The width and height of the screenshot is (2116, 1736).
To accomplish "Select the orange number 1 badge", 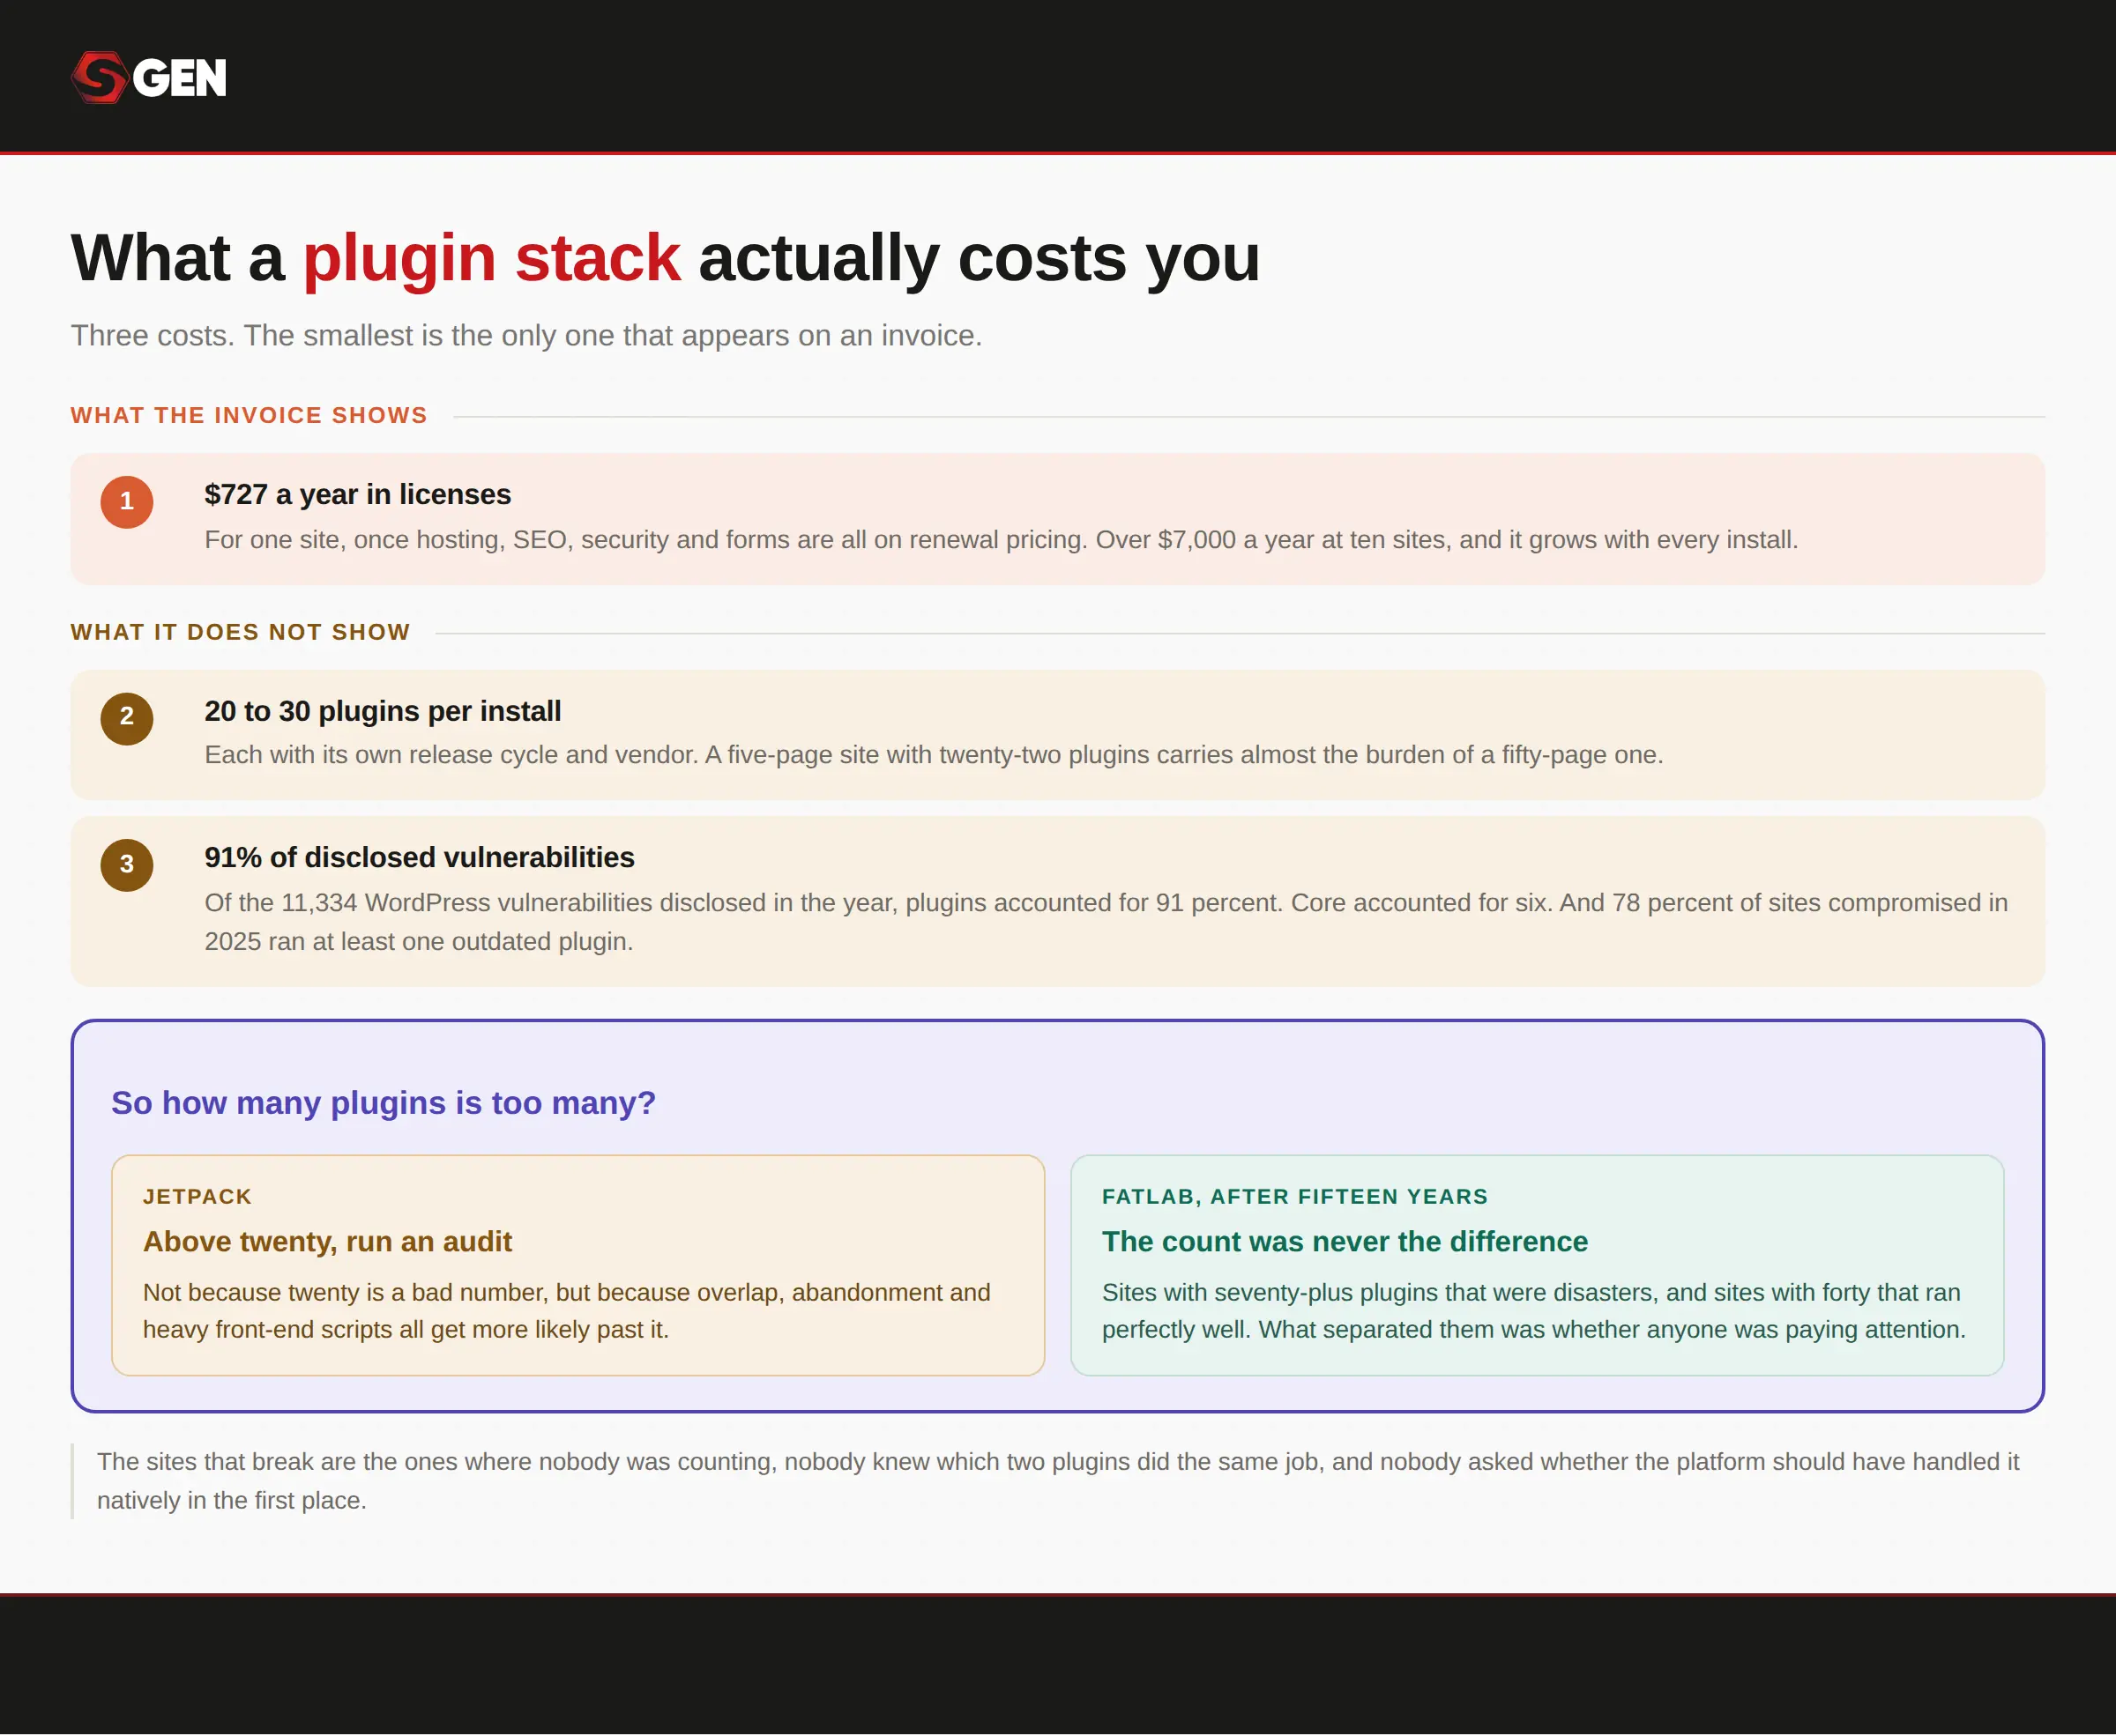I will coord(127,501).
